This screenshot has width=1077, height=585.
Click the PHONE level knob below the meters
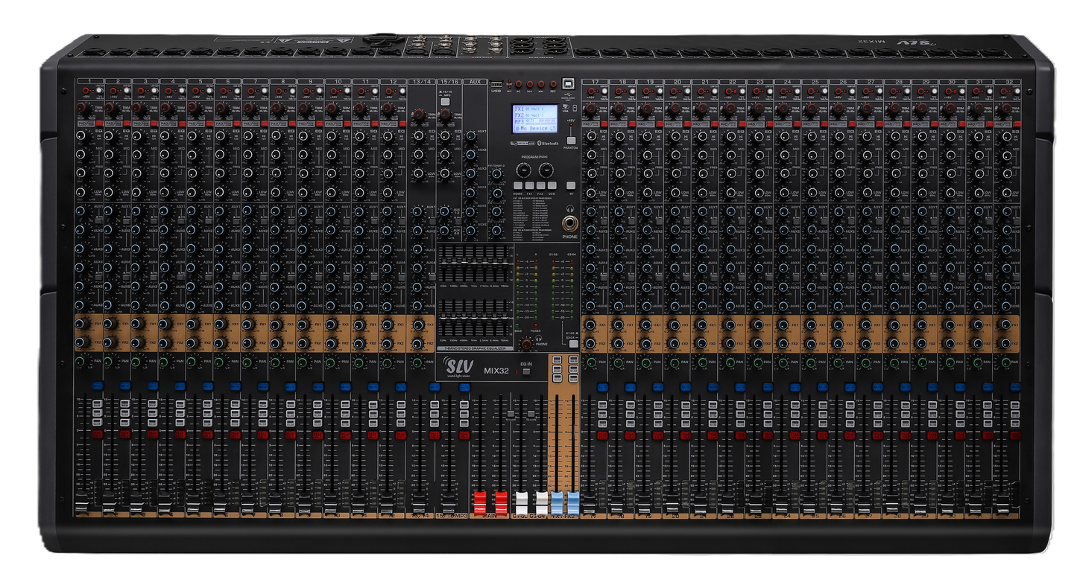pos(527,344)
